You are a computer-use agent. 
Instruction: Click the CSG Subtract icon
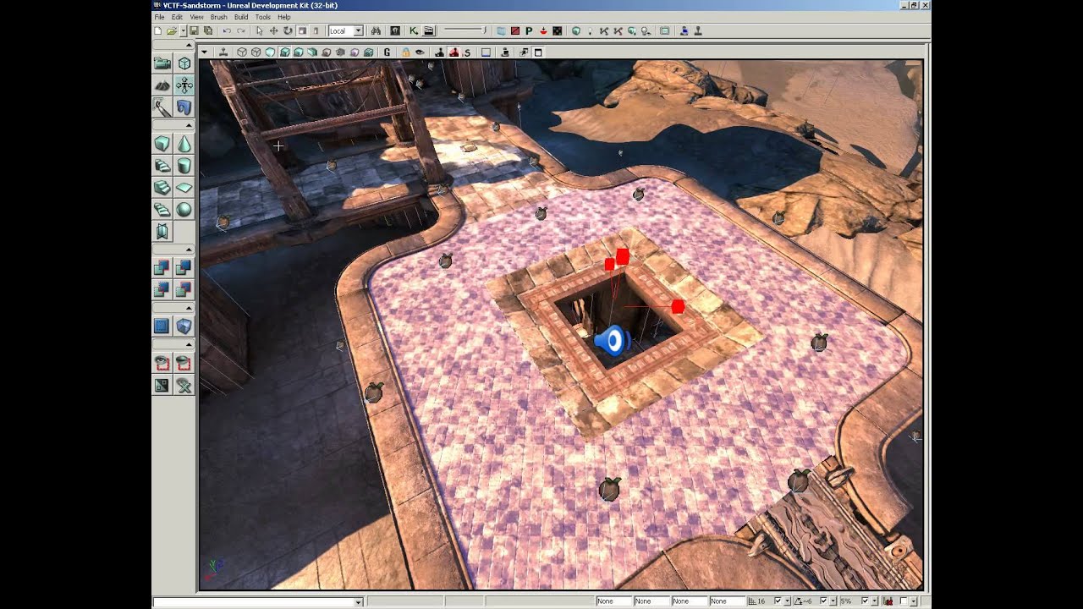tap(184, 268)
